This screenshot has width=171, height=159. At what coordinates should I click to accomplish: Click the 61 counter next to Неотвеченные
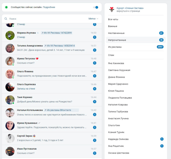(x=161, y=33)
